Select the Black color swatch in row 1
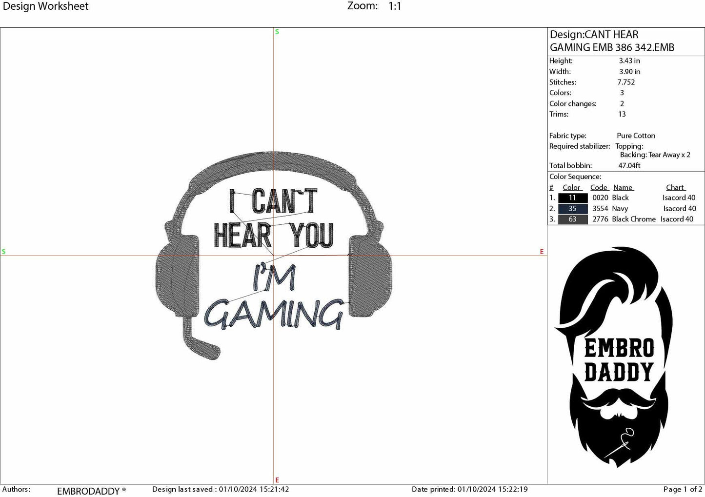The height and width of the screenshot is (497, 705). pos(572,198)
